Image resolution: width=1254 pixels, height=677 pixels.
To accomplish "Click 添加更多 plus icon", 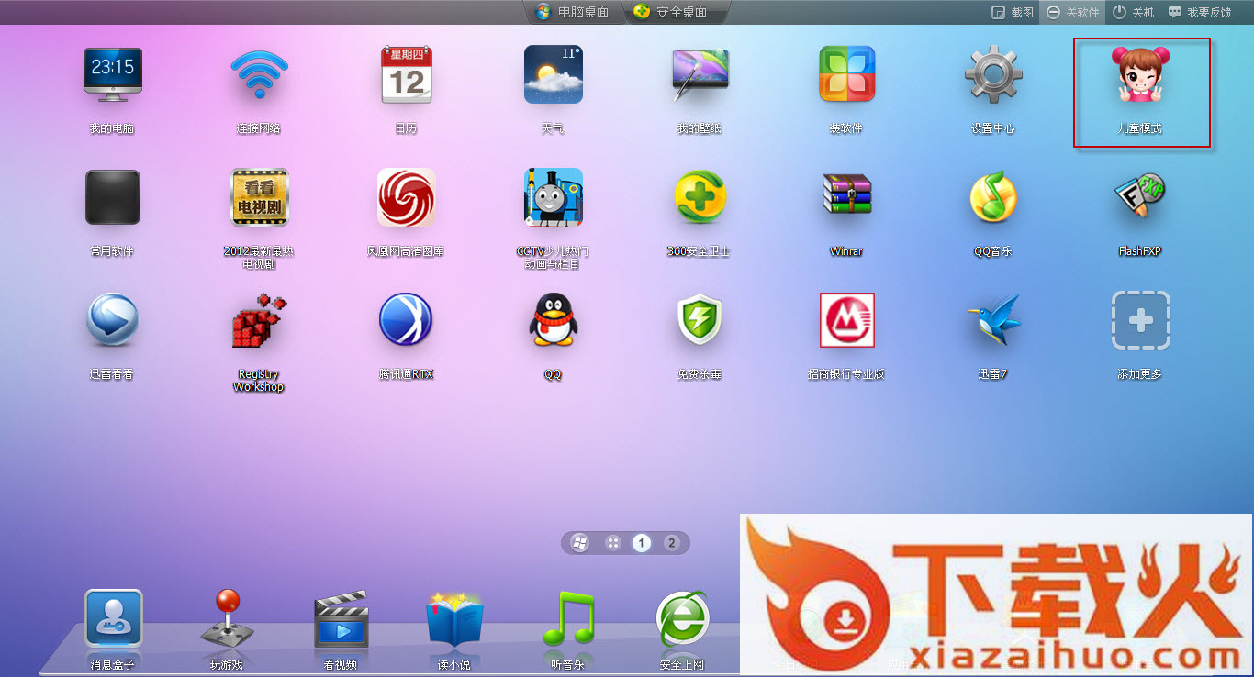I will [1140, 320].
